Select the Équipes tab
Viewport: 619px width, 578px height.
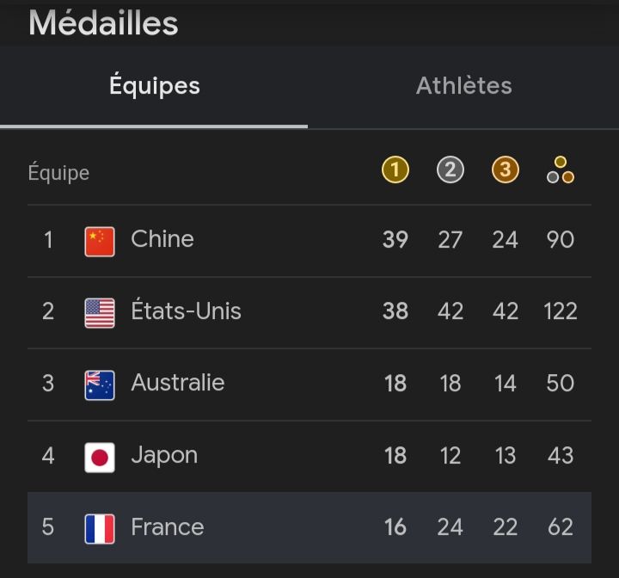coord(155,86)
